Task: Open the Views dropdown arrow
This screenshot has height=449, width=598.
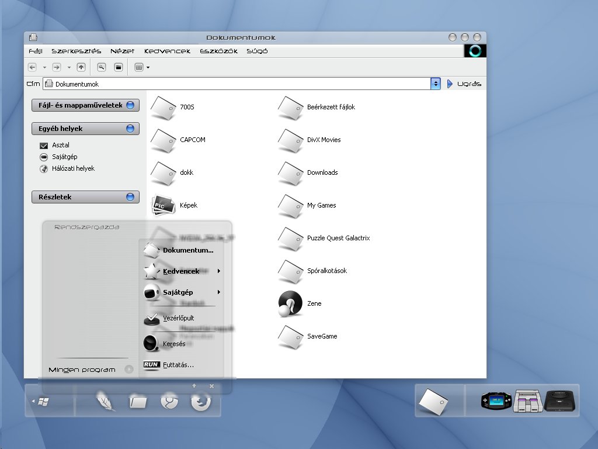Action: 148,68
